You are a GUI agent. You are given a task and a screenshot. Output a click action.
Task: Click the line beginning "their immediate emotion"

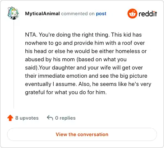(86, 76)
